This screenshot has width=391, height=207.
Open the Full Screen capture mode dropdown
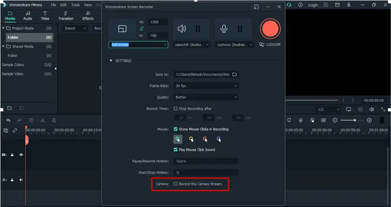point(138,45)
